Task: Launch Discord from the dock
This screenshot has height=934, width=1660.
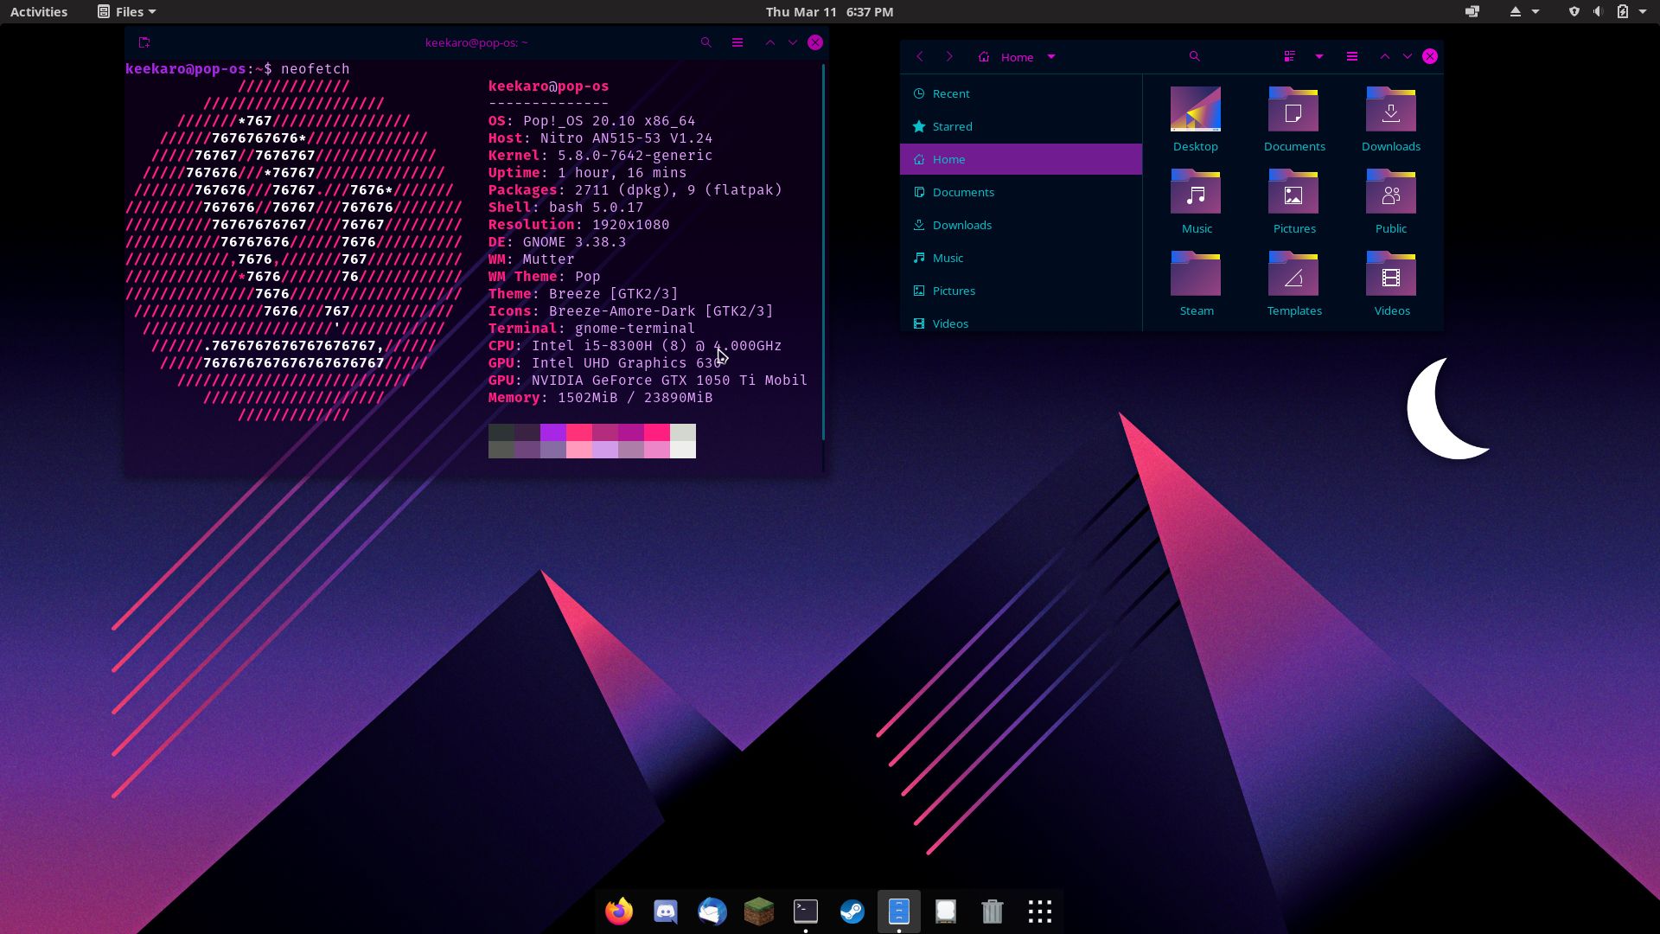Action: pos(665,911)
